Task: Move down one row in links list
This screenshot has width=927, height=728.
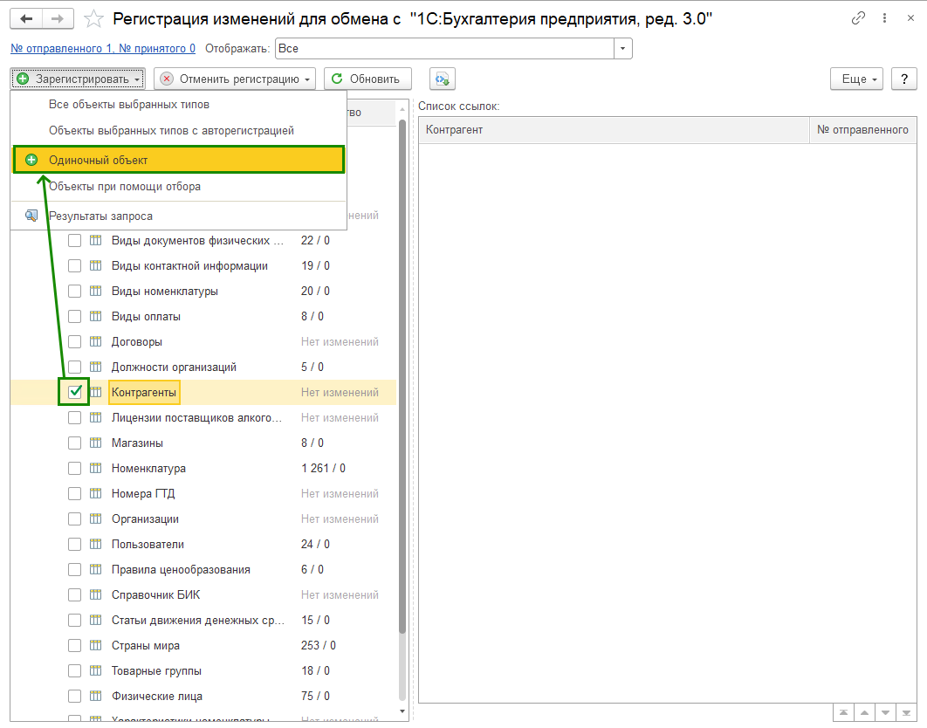Action: tap(885, 712)
